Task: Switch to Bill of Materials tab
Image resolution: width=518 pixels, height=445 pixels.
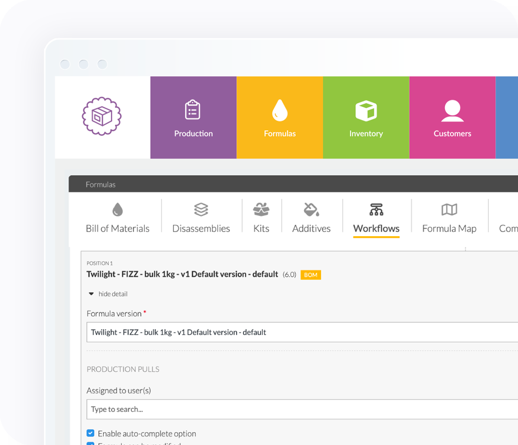Action: pos(118,228)
